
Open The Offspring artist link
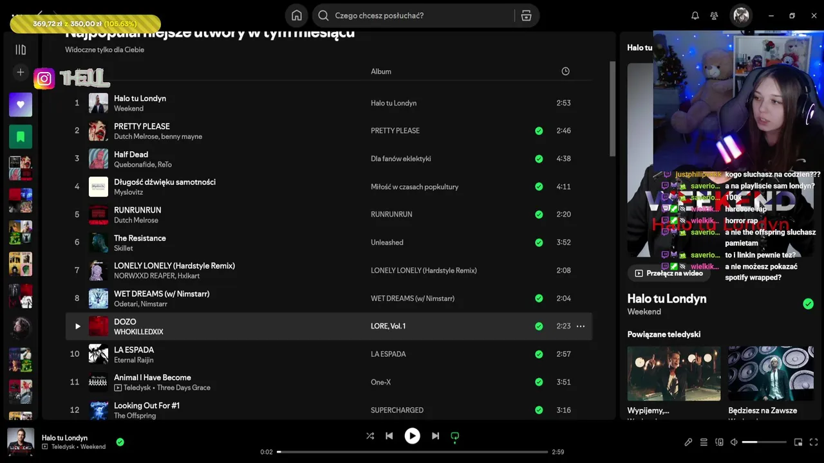click(x=135, y=416)
